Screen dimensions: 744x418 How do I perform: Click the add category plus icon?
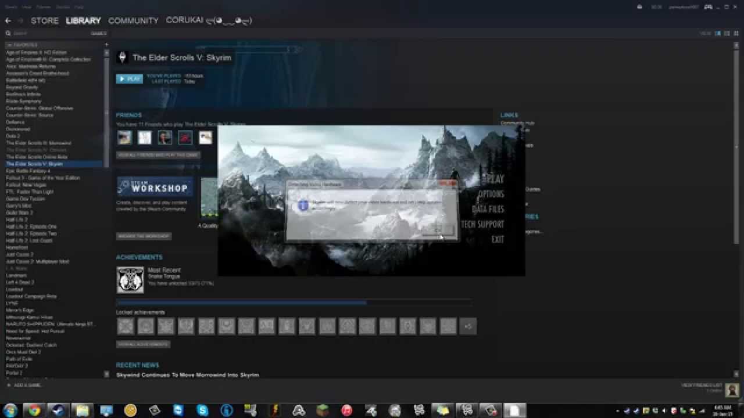click(x=106, y=45)
